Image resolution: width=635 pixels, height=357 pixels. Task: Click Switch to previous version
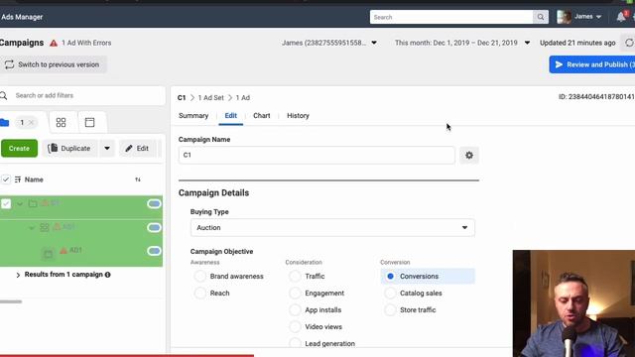[x=53, y=64]
